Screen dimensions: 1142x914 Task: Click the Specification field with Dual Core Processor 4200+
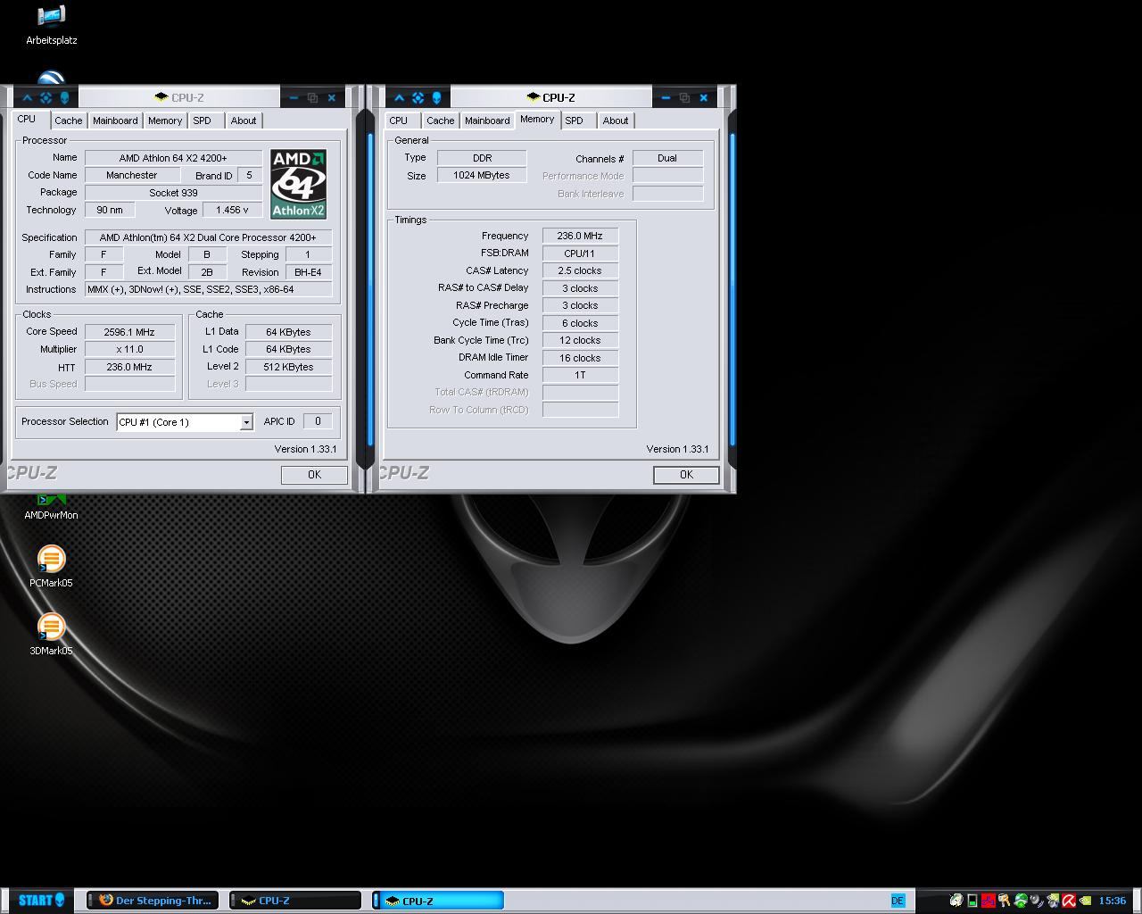[208, 237]
